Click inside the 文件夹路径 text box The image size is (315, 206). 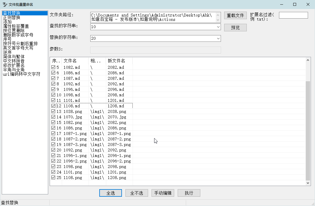(x=153, y=17)
